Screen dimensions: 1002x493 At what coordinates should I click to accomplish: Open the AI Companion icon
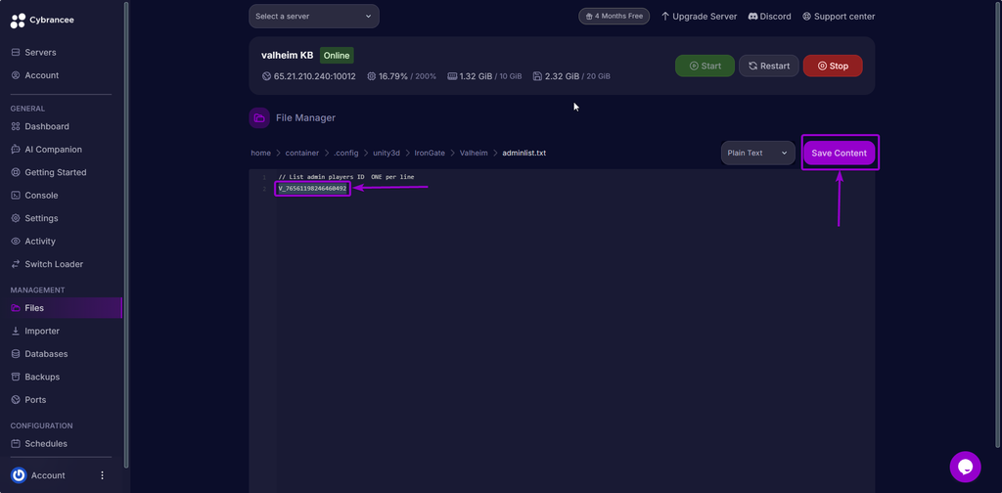pyautogui.click(x=16, y=150)
